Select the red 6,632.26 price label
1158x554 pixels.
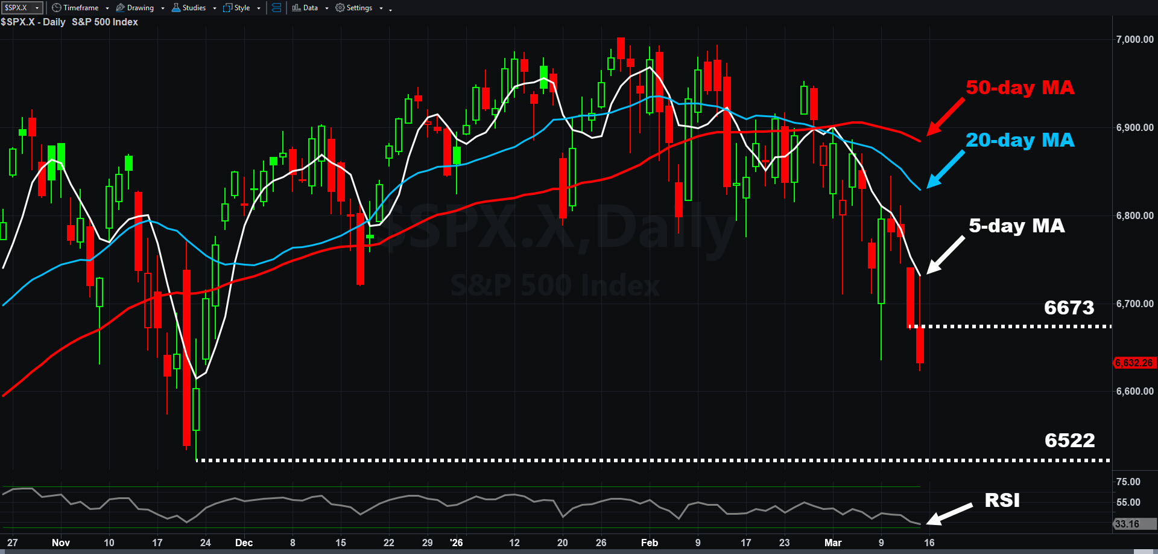tap(1134, 363)
